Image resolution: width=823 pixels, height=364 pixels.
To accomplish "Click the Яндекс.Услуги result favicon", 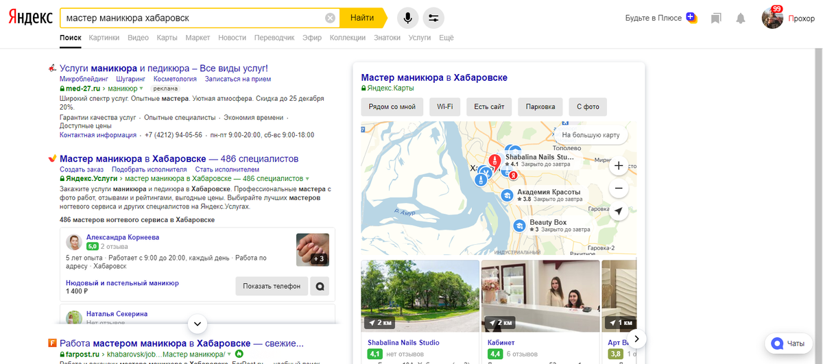I will (52, 158).
